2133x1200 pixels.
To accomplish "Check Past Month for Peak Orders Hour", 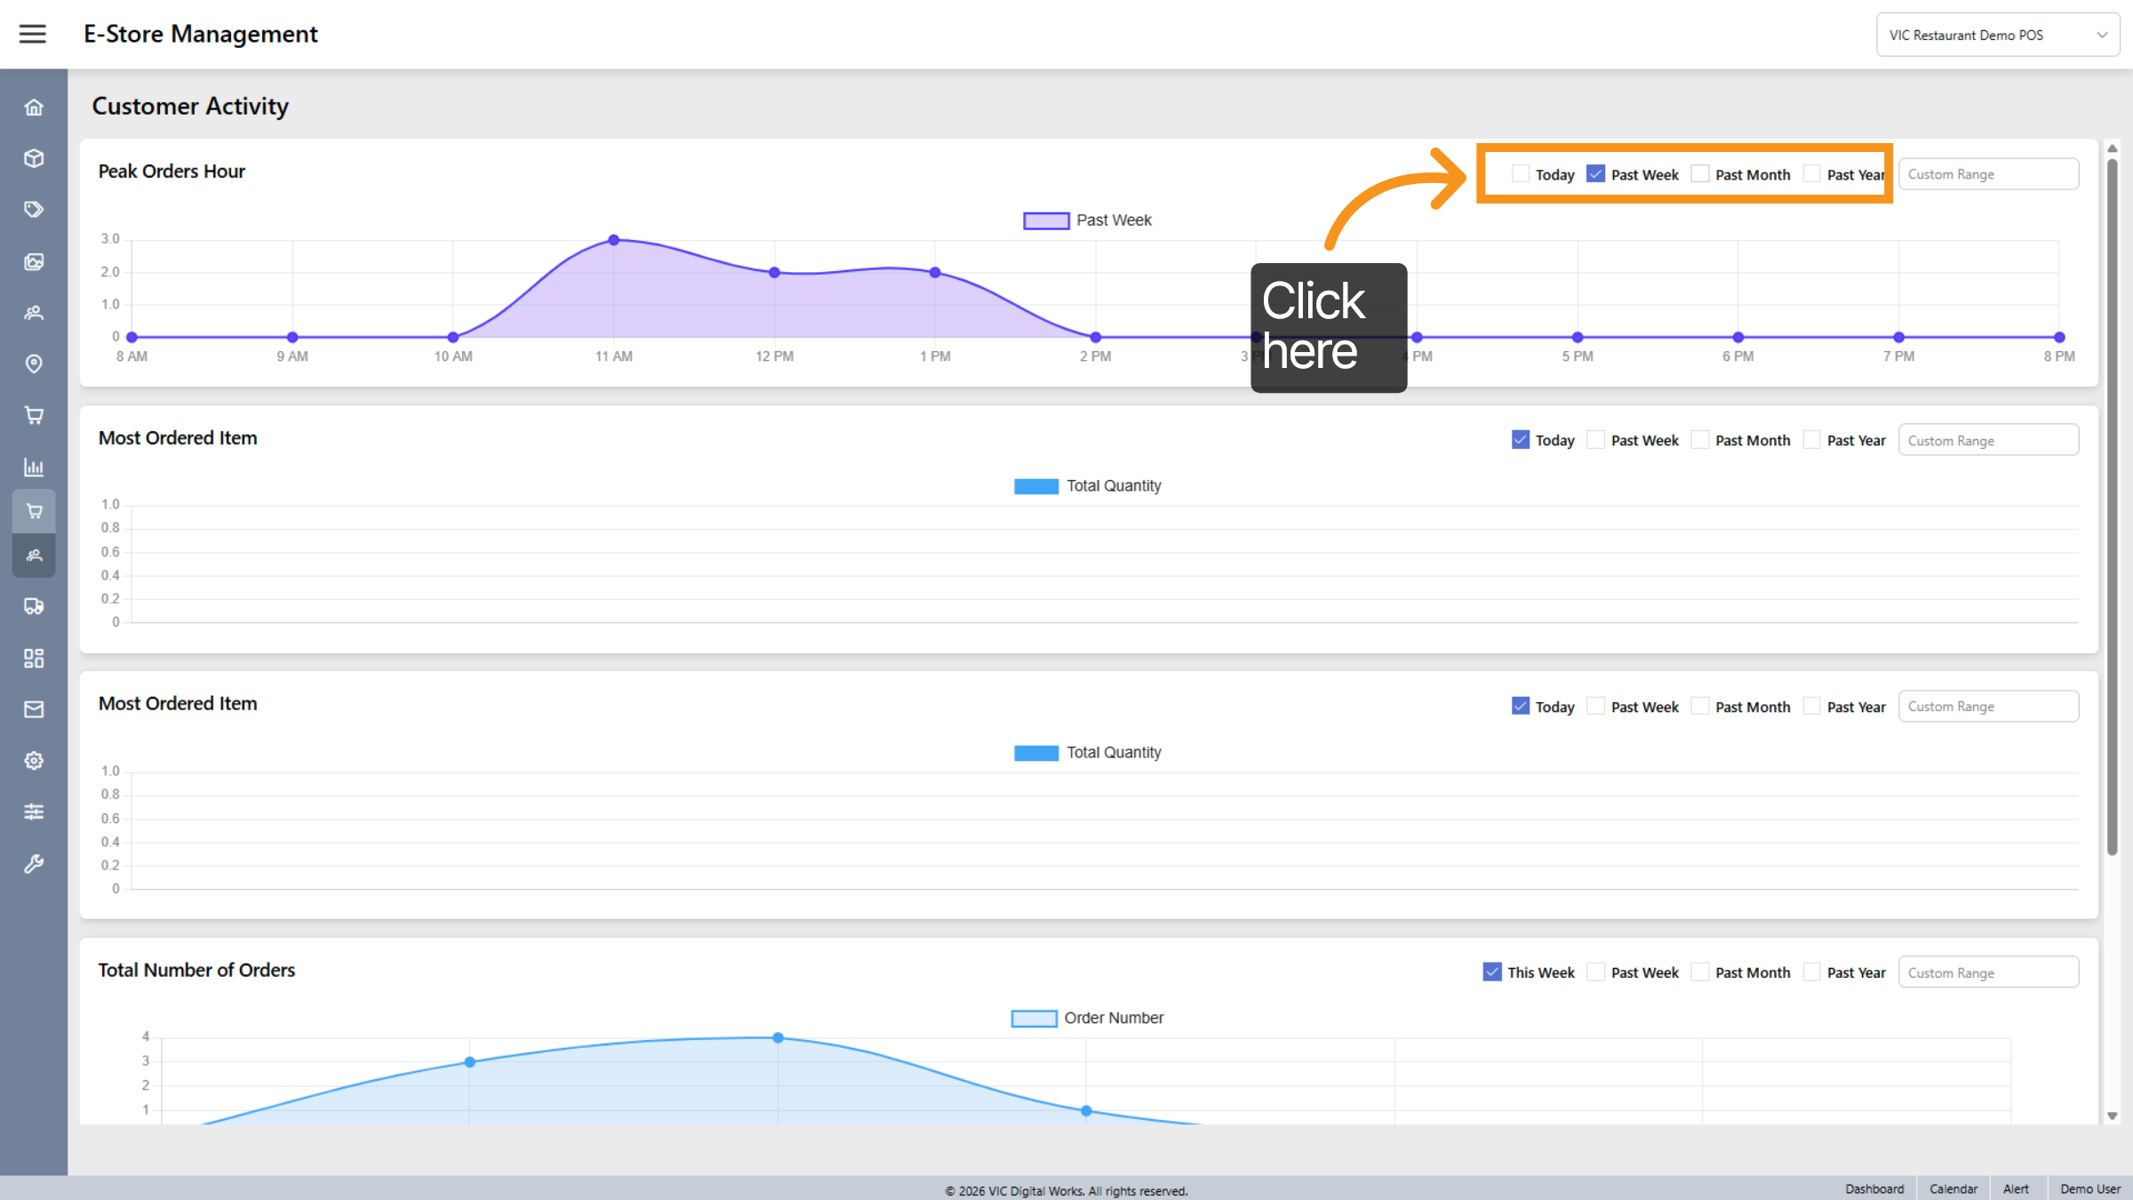I will pyautogui.click(x=1700, y=173).
